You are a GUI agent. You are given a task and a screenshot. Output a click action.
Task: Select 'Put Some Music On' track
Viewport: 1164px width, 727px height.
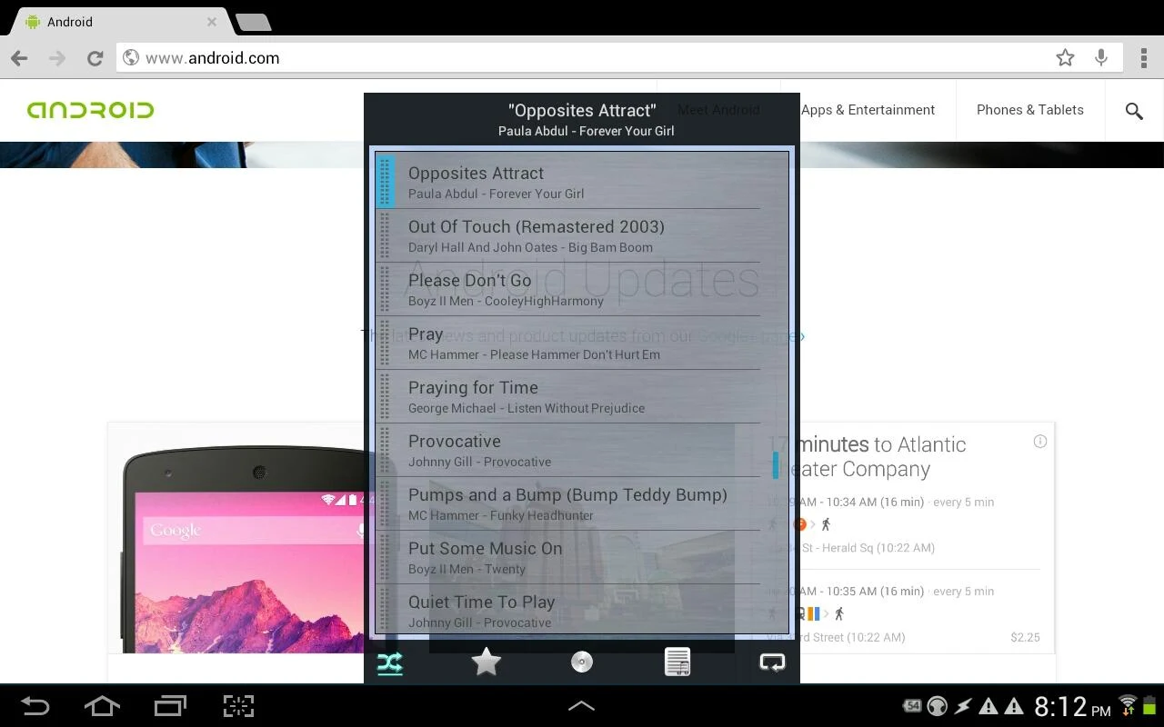pyautogui.click(x=567, y=557)
